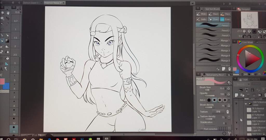Toggle Texture density plus expander

[198, 117]
